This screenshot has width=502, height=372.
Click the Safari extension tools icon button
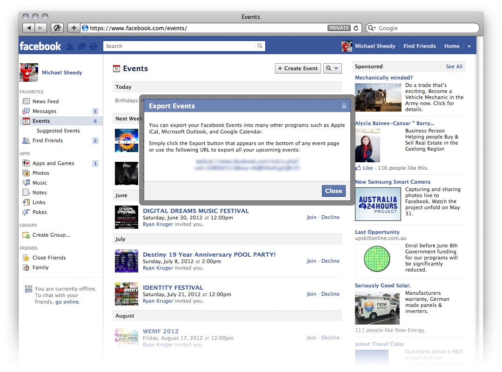pyautogui.click(x=57, y=28)
